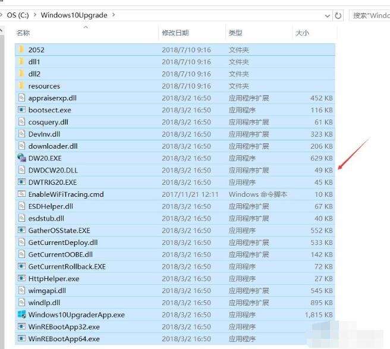
Task: Select the file name GetCurrentRollback.EXE
Action: pyautogui.click(x=67, y=267)
